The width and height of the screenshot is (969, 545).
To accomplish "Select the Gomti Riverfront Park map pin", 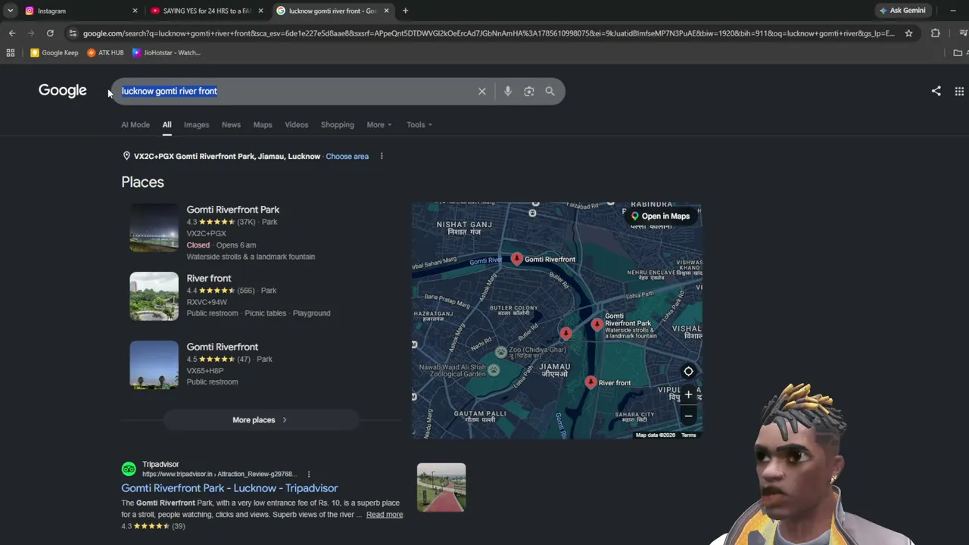I will point(597,325).
